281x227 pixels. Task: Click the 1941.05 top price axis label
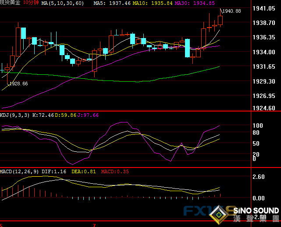pyautogui.click(x=265, y=8)
